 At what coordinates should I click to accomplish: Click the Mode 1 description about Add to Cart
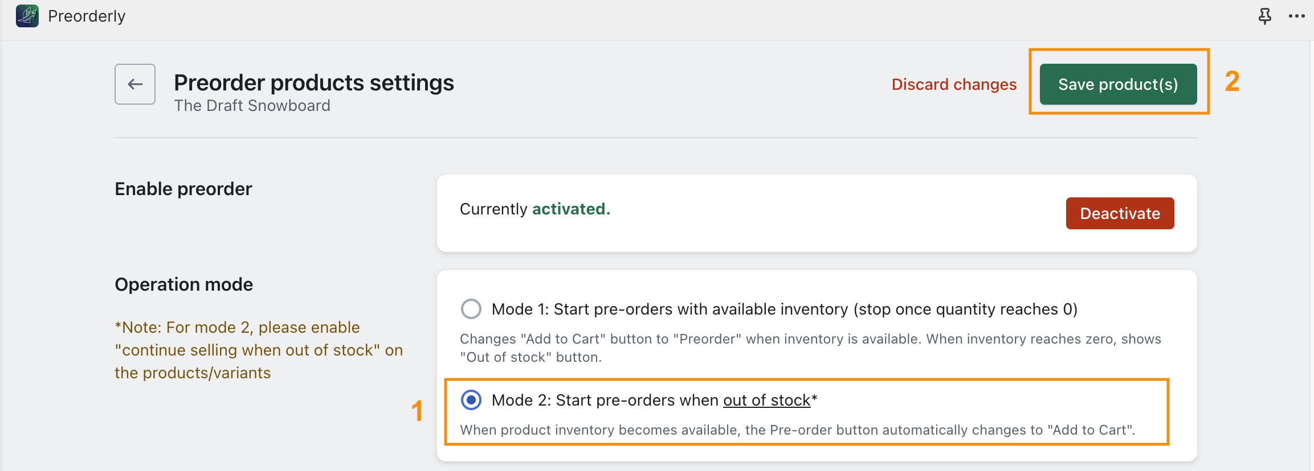tap(810, 348)
